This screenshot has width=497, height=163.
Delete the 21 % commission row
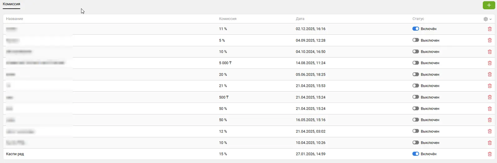490,86
